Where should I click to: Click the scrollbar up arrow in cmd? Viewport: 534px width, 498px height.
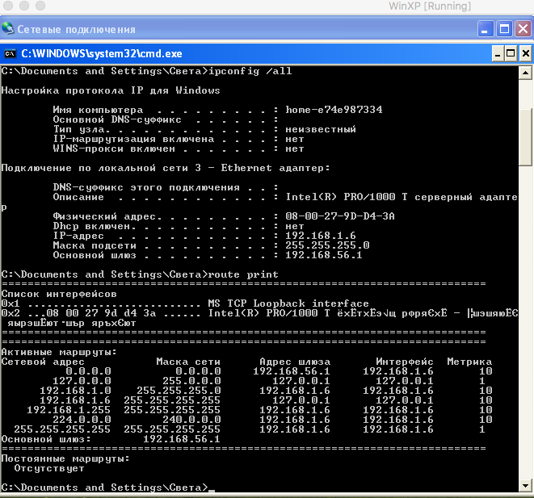pos(525,73)
